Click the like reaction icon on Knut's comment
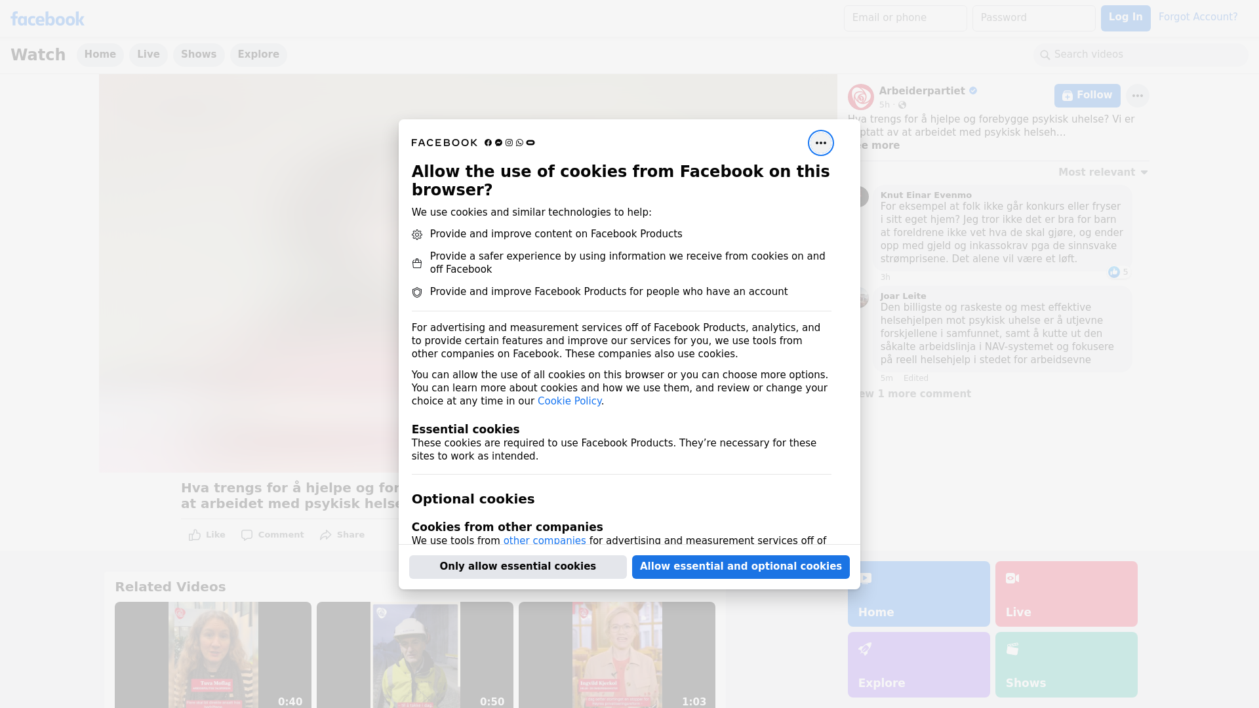The width and height of the screenshot is (1259, 708). (1113, 272)
